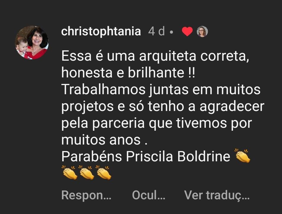Tap the red heart like icon

point(187,31)
